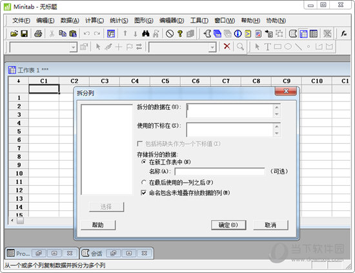Click the Cancel circle-slash icon

click(x=170, y=34)
